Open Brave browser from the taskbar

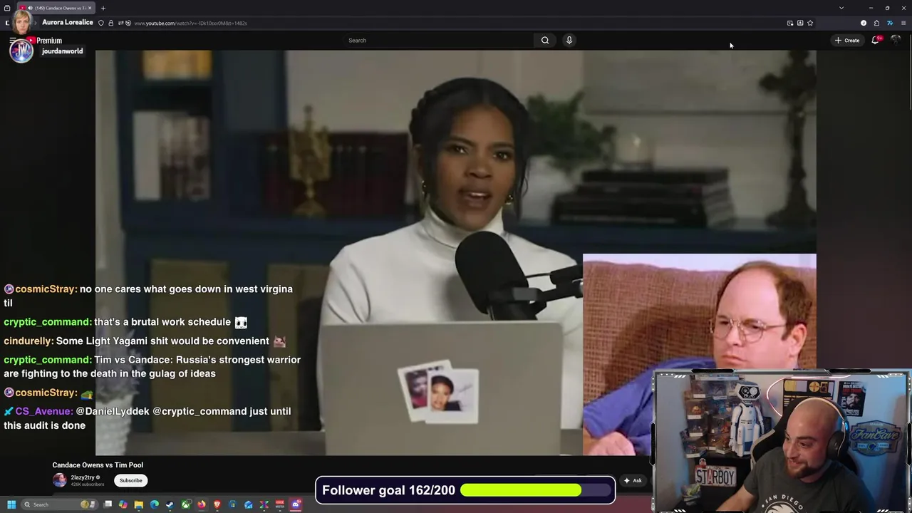[x=217, y=504]
